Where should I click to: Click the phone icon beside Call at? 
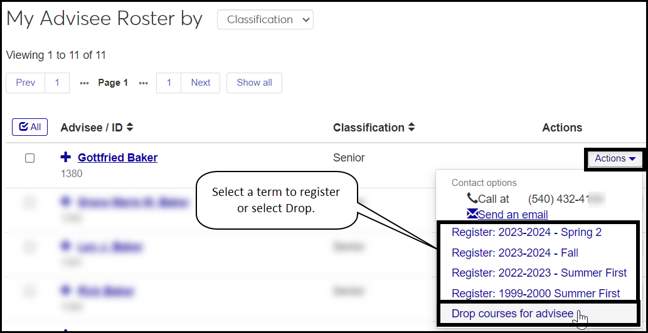pyautogui.click(x=472, y=198)
